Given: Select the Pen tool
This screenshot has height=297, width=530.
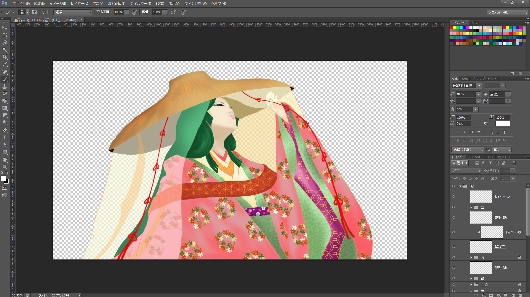Looking at the screenshot, I should tap(5, 130).
